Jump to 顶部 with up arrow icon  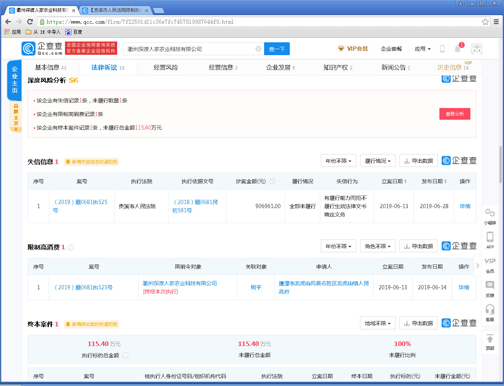pyautogui.click(x=490, y=342)
